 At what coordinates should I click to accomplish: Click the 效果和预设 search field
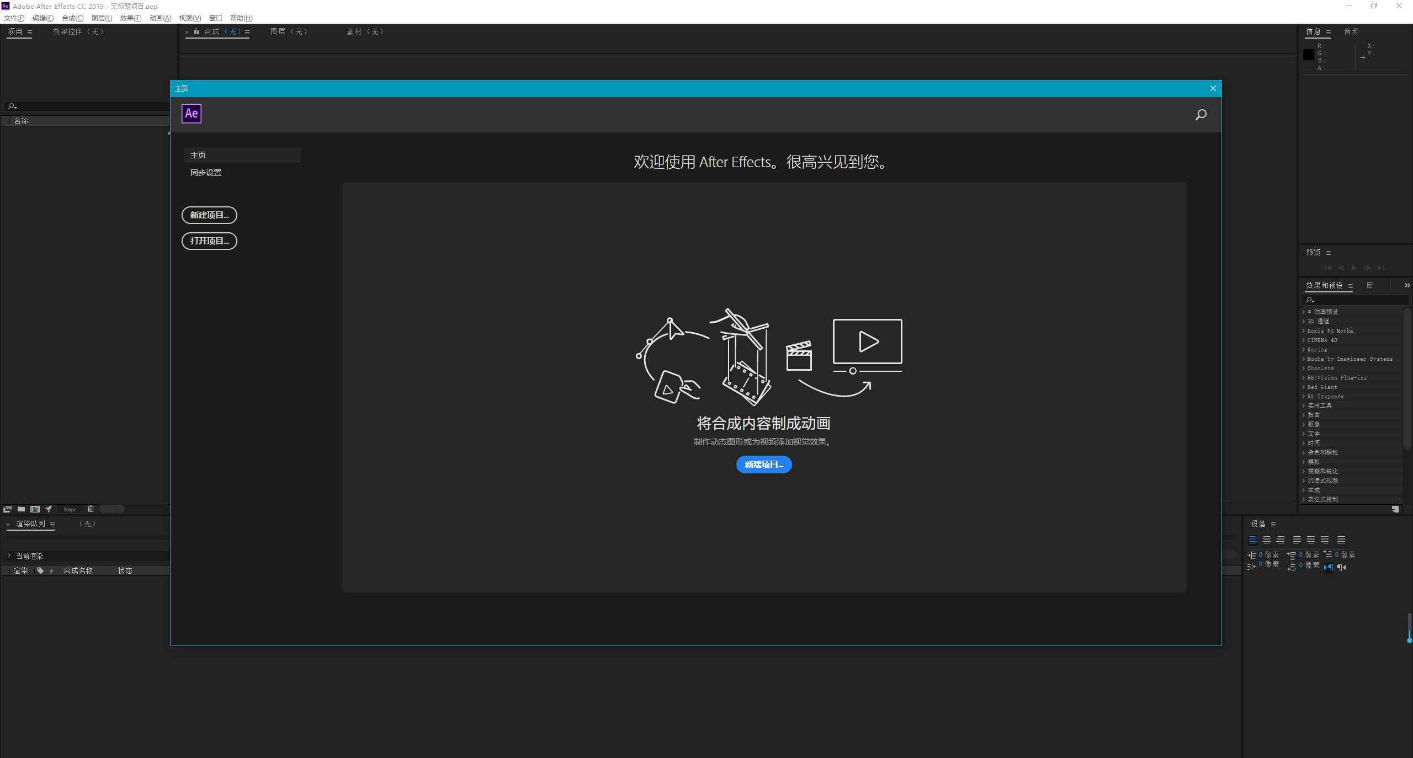[x=1356, y=300]
